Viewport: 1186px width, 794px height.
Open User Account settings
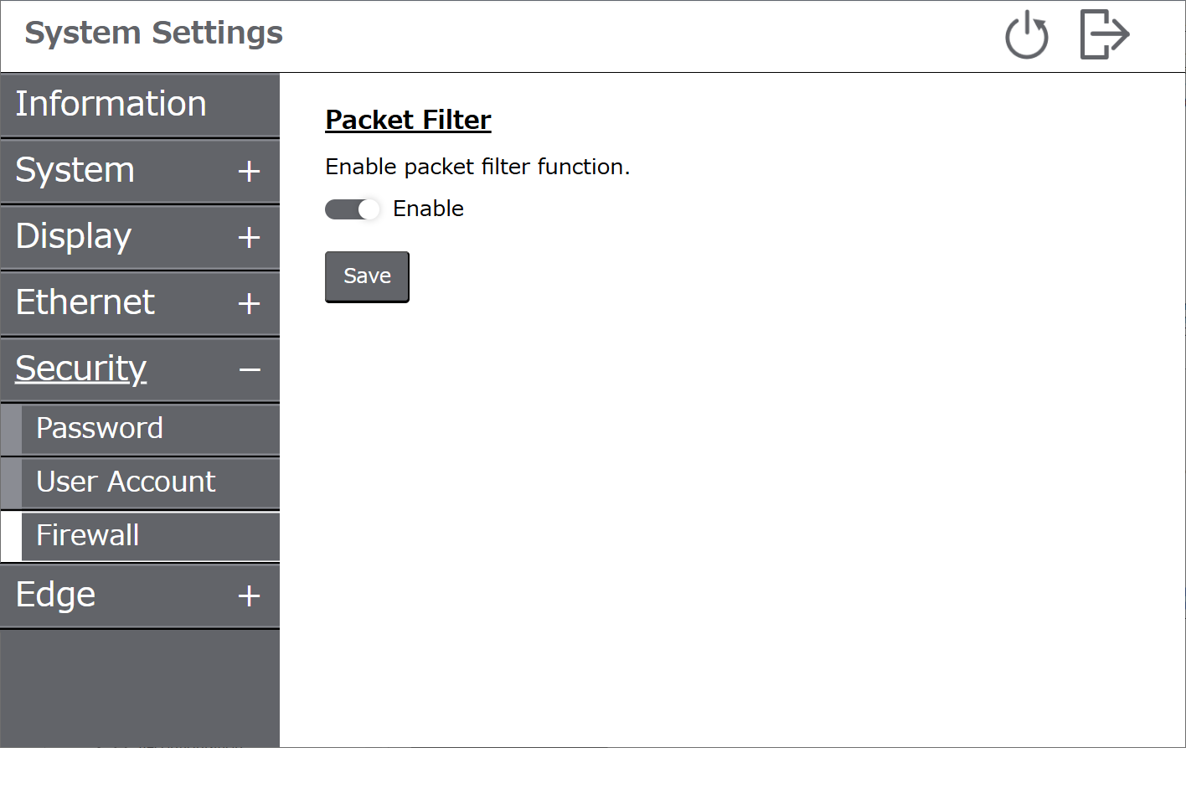click(140, 482)
